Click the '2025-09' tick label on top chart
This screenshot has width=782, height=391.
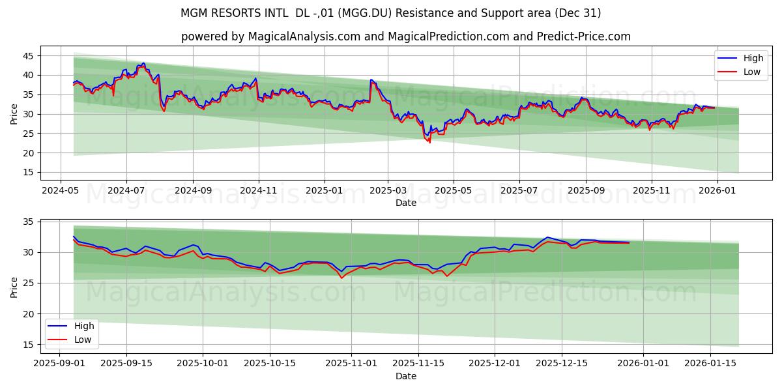coord(586,191)
